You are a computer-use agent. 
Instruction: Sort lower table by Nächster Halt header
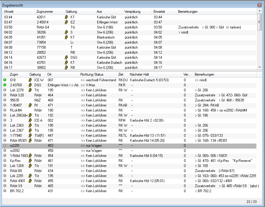[155, 74]
